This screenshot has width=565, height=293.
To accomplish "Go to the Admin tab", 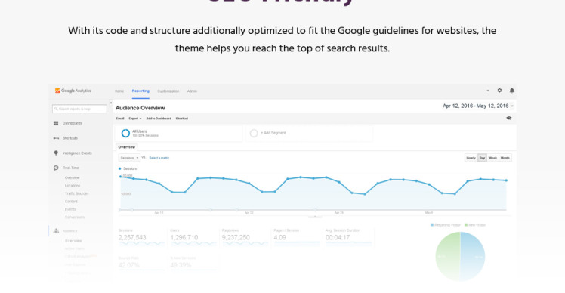I will [192, 91].
